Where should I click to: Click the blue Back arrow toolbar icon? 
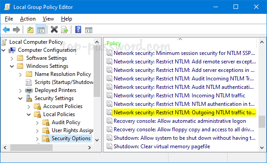(x=6, y=30)
